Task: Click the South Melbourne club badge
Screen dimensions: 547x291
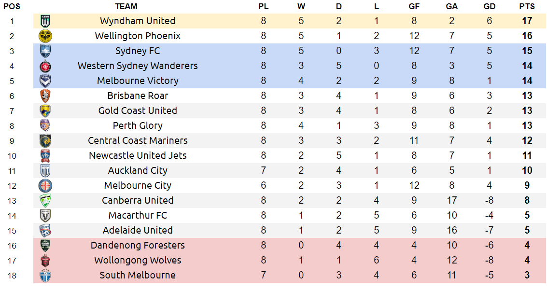Action: (x=45, y=275)
